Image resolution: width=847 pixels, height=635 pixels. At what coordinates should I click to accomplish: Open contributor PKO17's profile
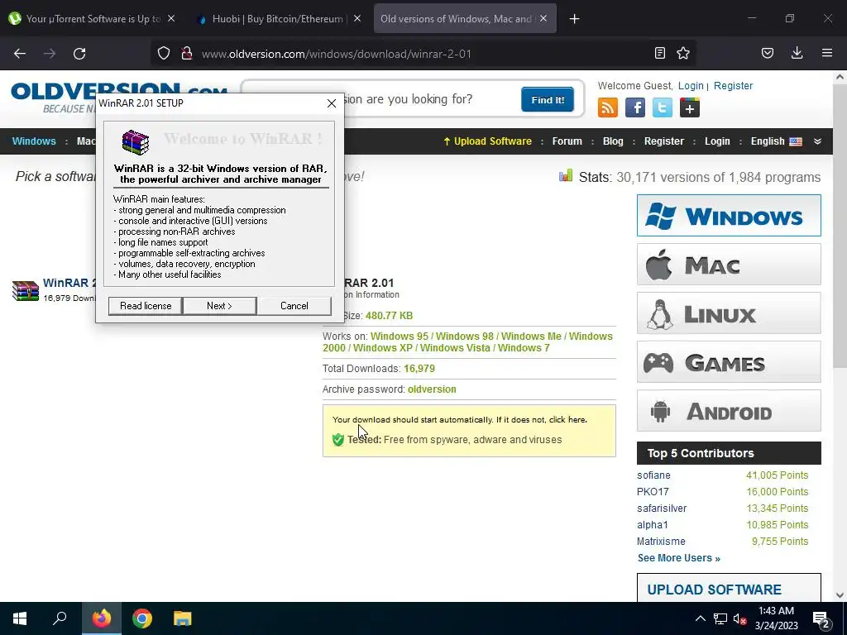[x=653, y=492]
